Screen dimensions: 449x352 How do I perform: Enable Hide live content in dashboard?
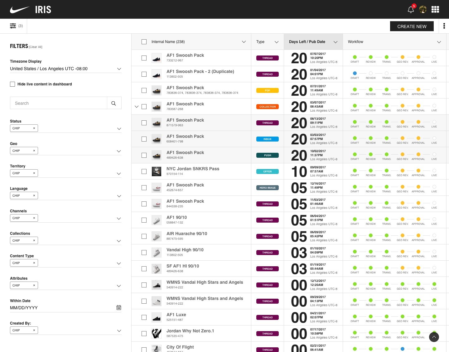(12, 84)
